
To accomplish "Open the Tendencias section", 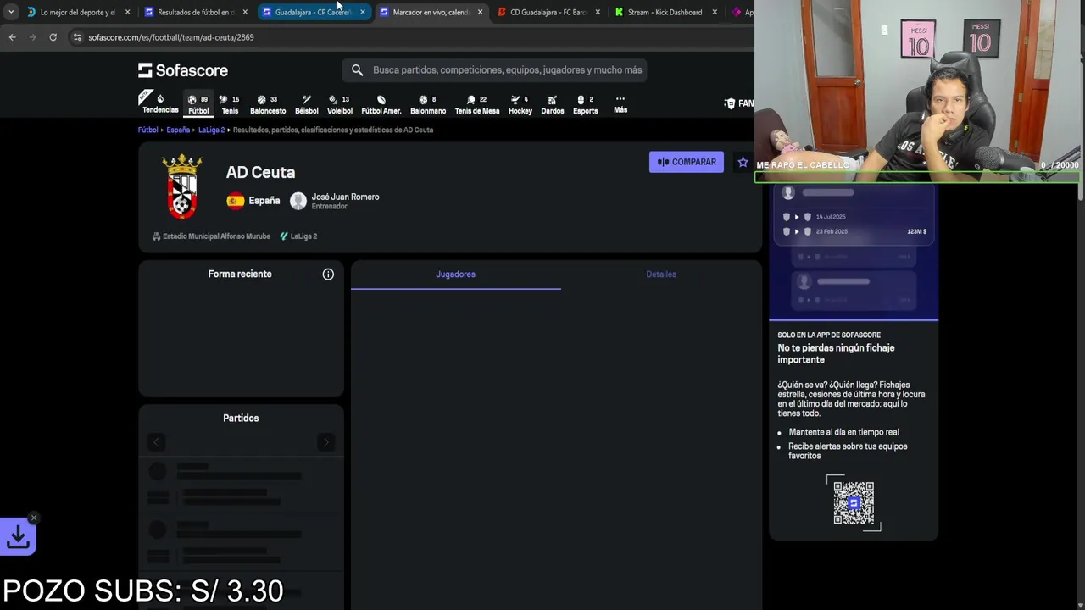I will [159, 103].
